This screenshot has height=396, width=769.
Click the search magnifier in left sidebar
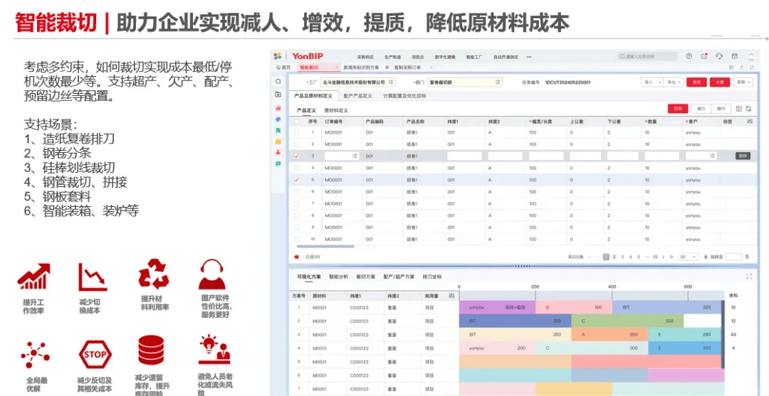click(x=278, y=82)
